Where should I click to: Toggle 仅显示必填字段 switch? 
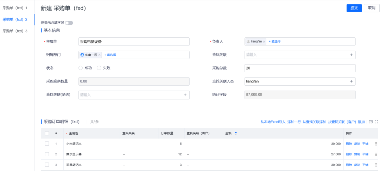[69, 23]
